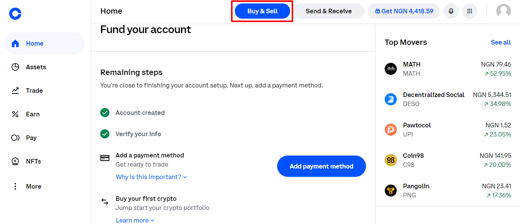Navigate to Trade using its sidebar icon
520x224 pixels.
(15, 90)
